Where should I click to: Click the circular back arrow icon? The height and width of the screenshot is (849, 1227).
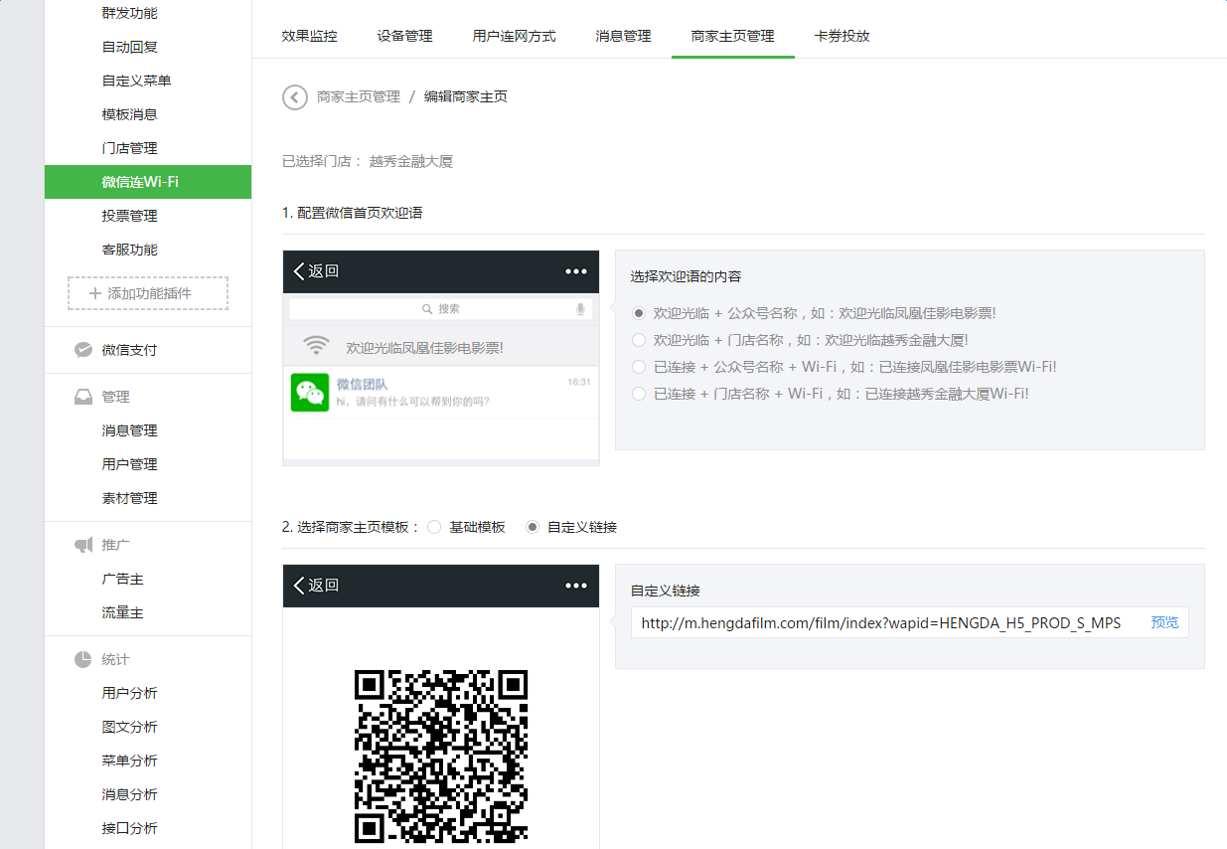295,97
